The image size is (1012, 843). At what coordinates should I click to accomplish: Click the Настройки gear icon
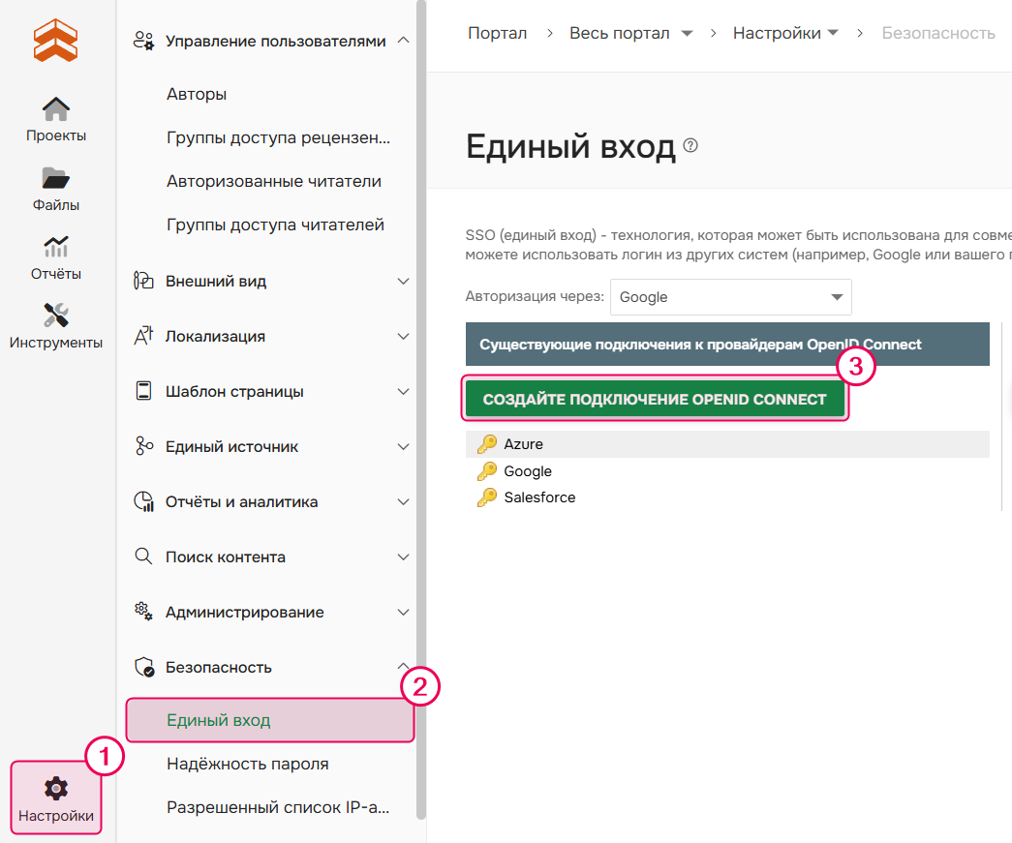tap(55, 786)
